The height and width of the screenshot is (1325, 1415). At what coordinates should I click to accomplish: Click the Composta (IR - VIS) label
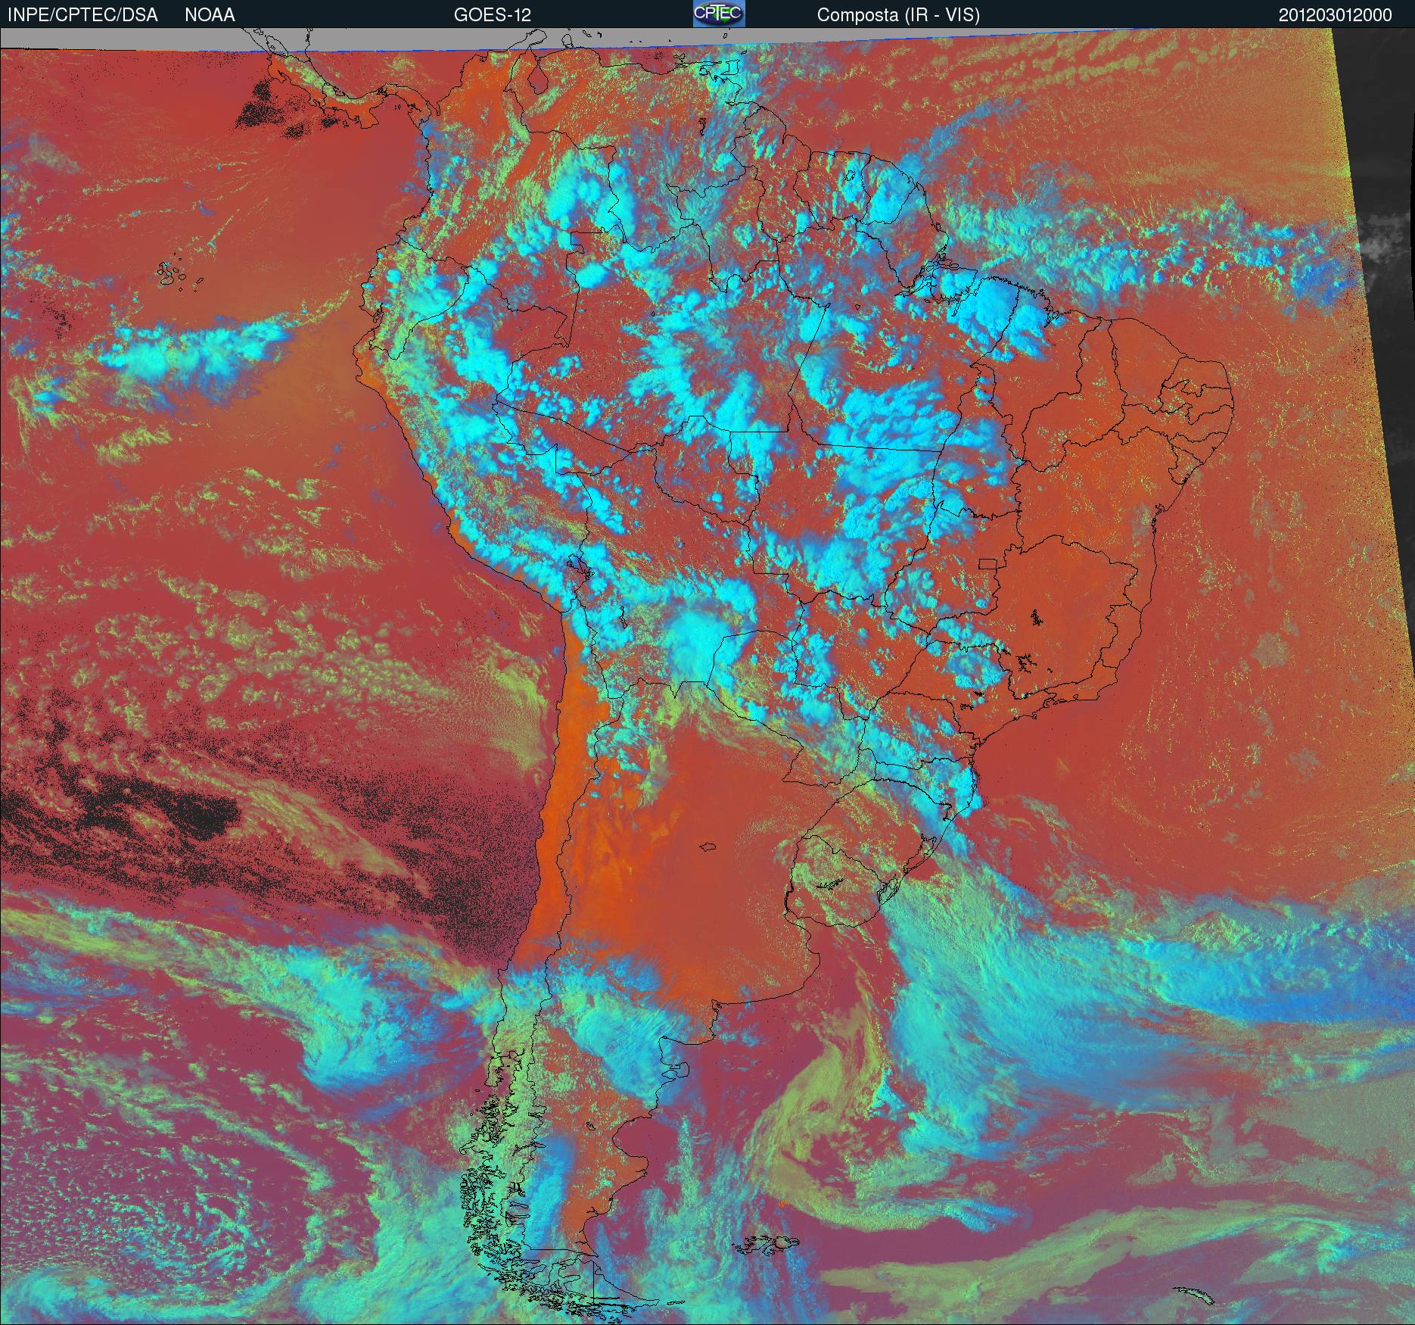click(x=898, y=15)
